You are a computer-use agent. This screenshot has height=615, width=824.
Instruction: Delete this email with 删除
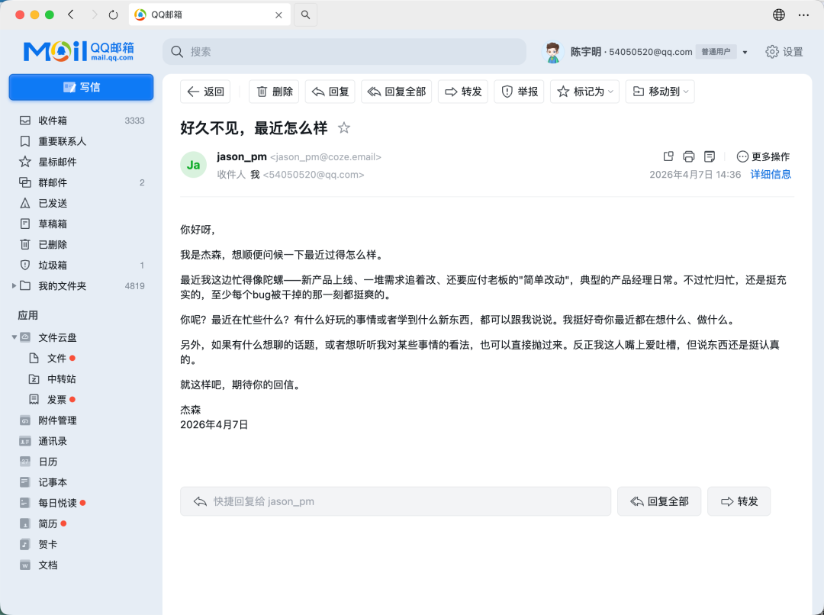[275, 92]
